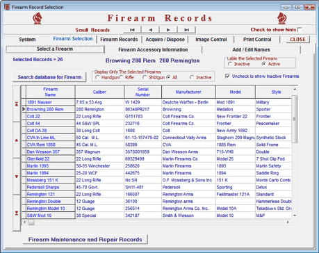Click the Manufacturer column header
The height and width of the screenshot is (253, 319).
(188, 92)
